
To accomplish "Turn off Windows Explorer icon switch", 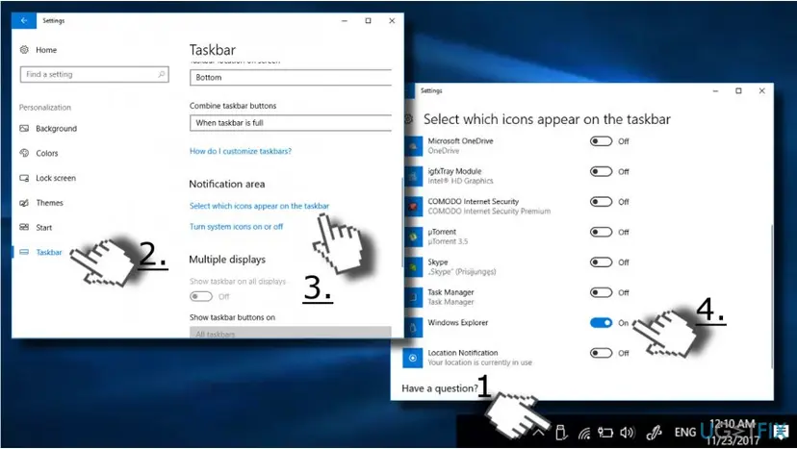I will click(601, 322).
